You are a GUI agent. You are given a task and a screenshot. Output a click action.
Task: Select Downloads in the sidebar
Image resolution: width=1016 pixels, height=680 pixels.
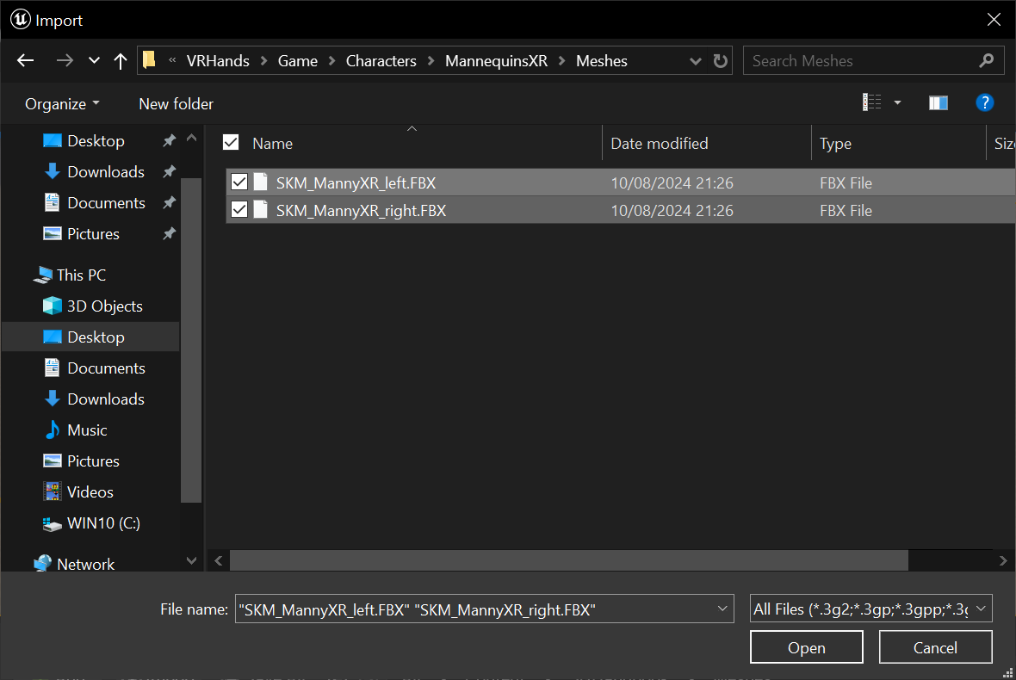click(x=106, y=171)
